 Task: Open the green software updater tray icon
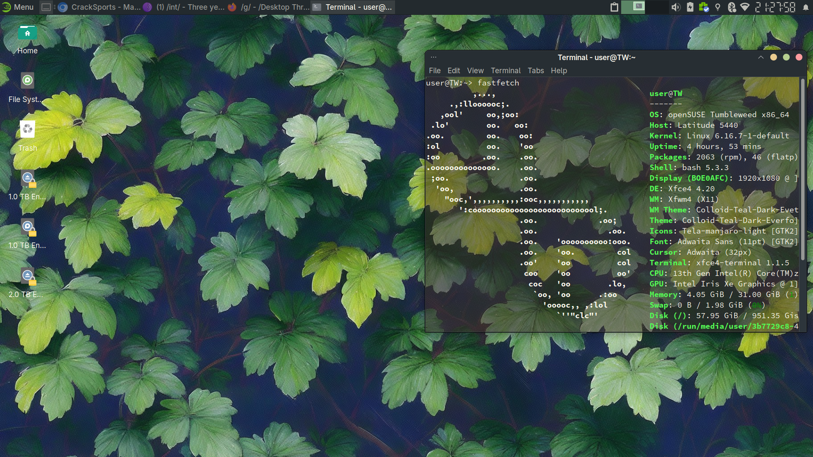pos(704,7)
